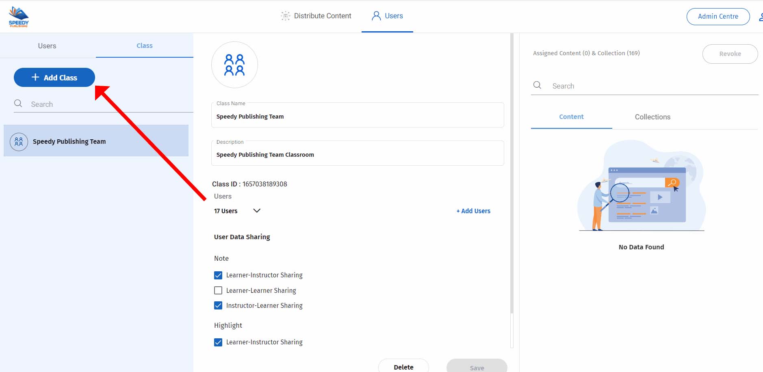Click the Users person icon in top navigation

[x=377, y=16]
